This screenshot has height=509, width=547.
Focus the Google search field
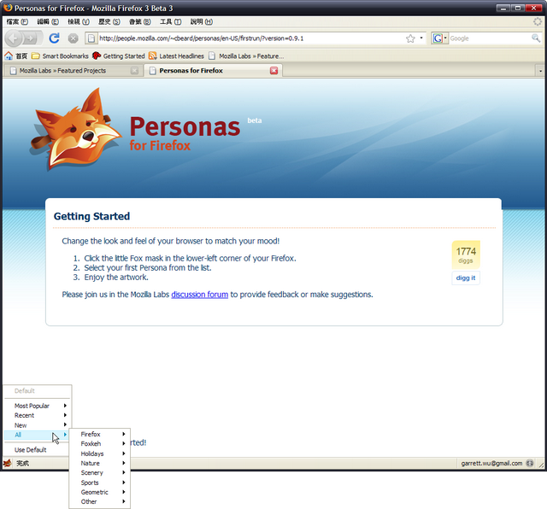point(490,38)
